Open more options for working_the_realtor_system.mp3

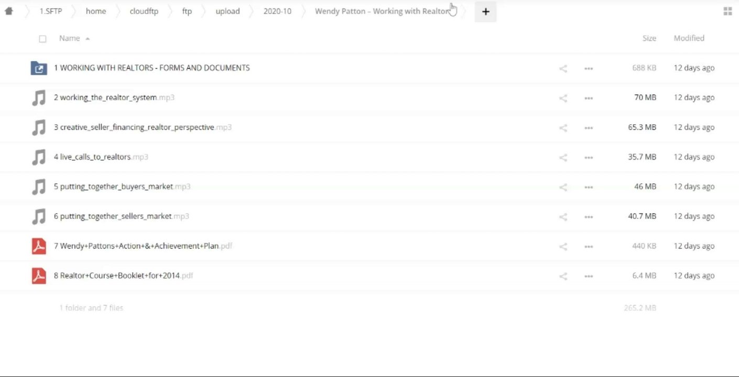pos(589,98)
